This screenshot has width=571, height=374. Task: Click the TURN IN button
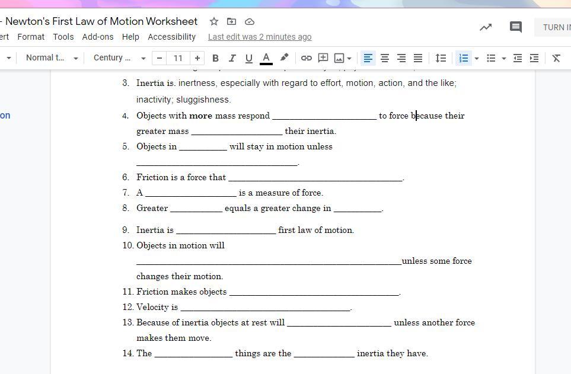point(553,27)
